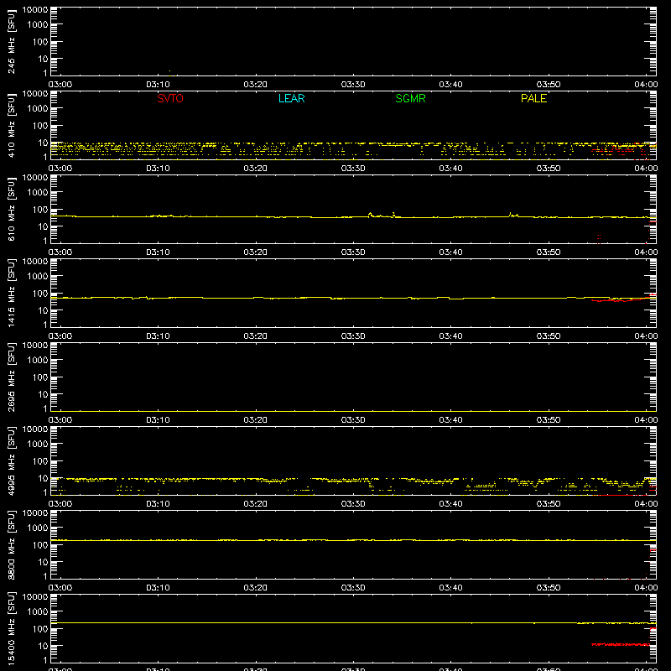Select the 245 MHz [SFU] axis title
671x671 pixels.
pyautogui.click(x=11, y=41)
